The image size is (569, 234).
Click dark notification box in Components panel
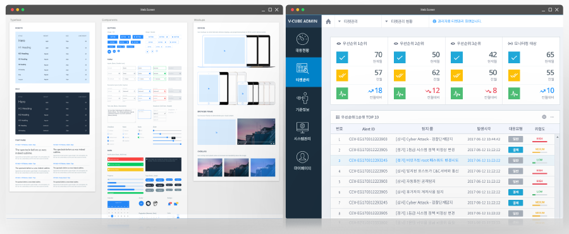(x=163, y=164)
